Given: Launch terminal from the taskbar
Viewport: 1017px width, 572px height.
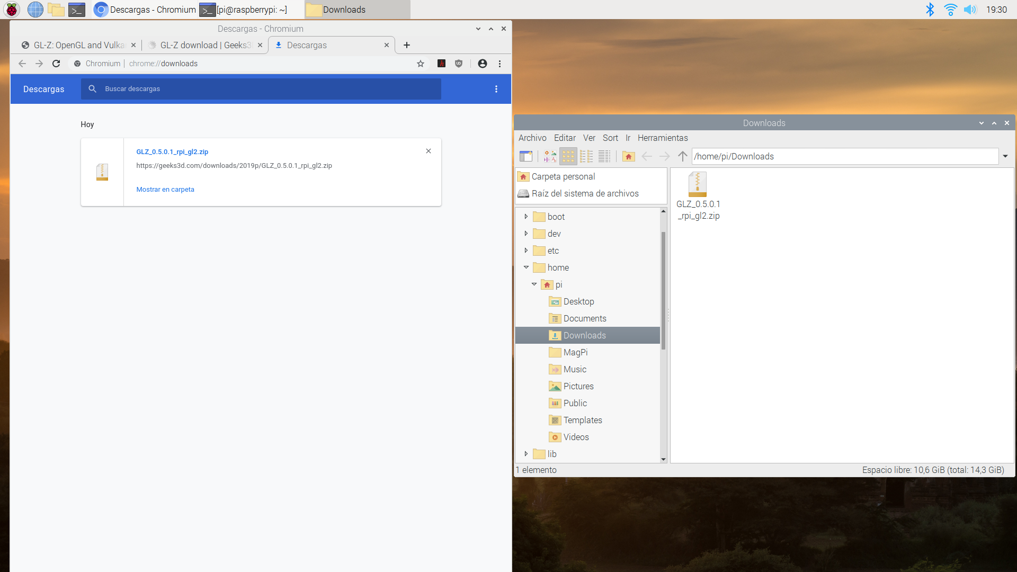Looking at the screenshot, I should click(77, 10).
